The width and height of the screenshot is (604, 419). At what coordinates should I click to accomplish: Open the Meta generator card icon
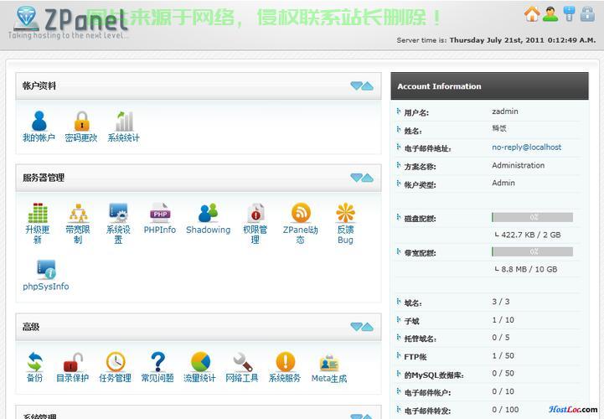(x=329, y=362)
